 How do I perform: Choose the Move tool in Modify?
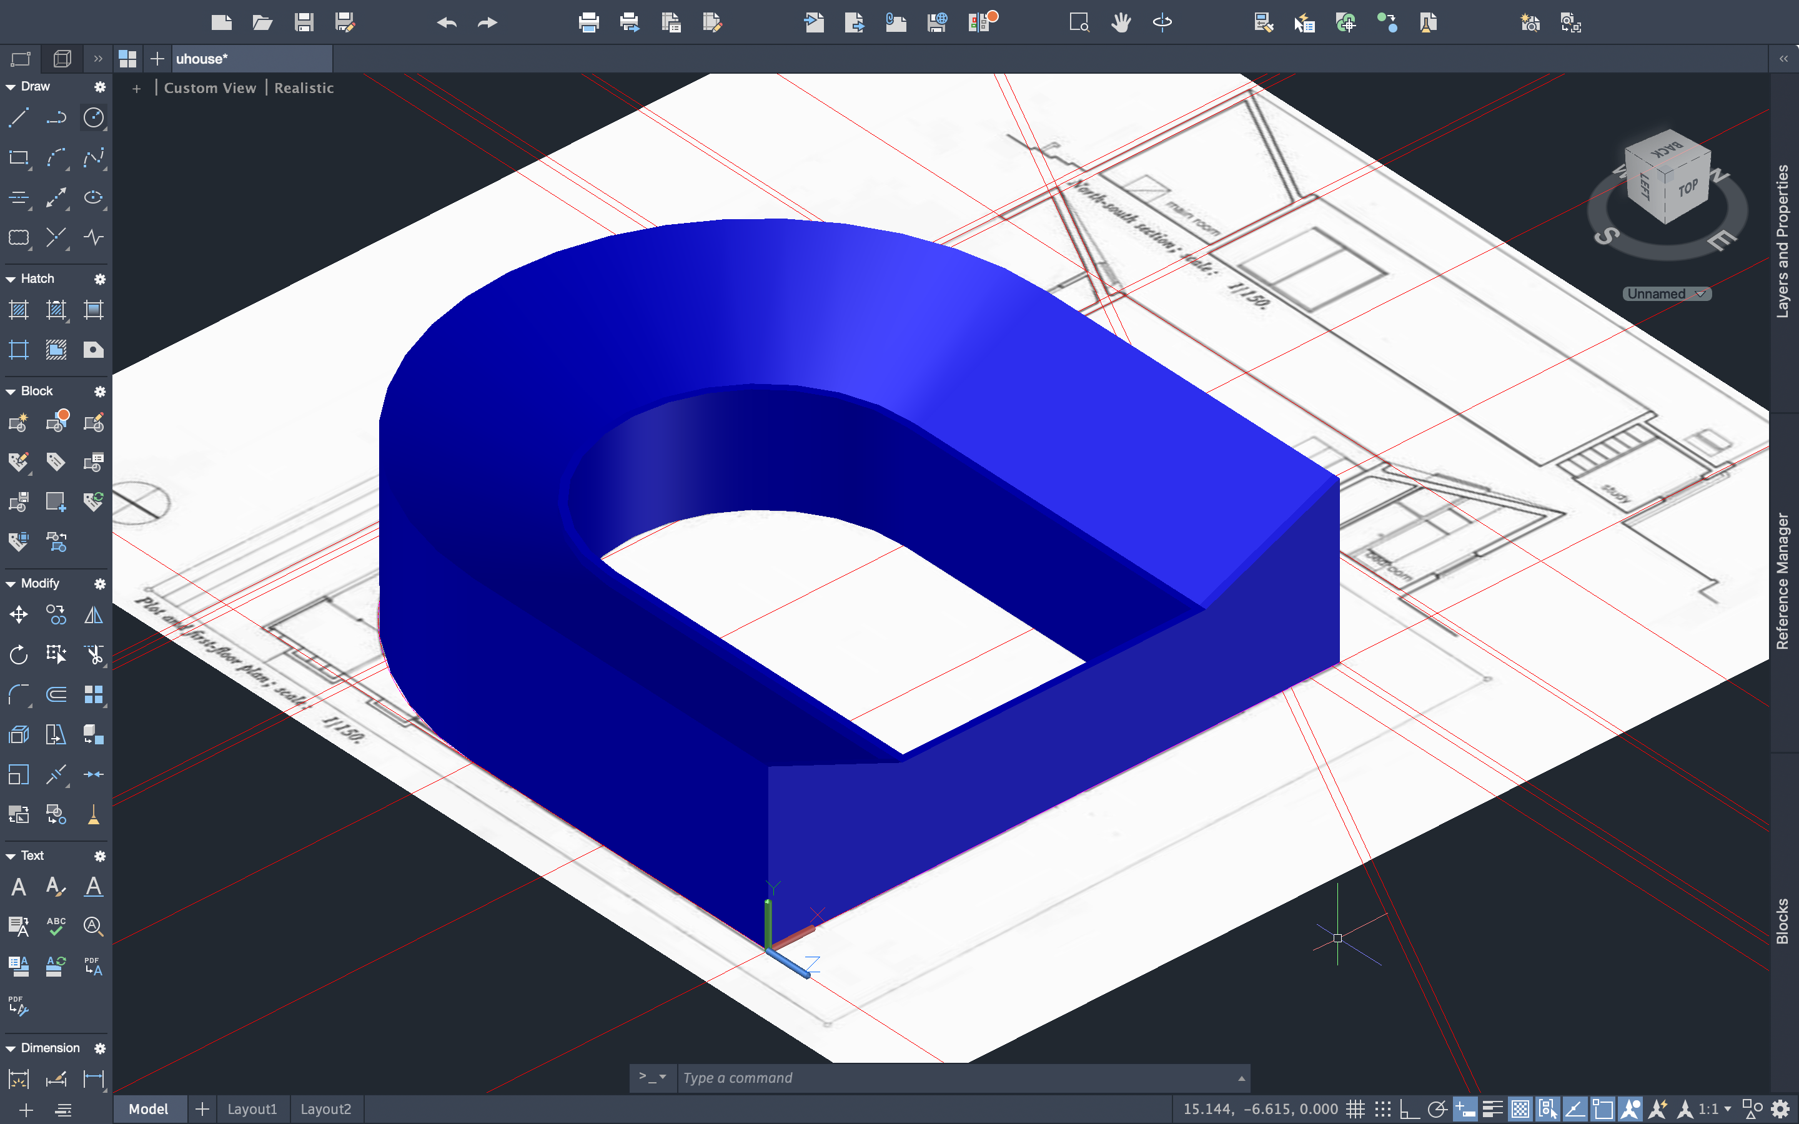click(x=19, y=615)
